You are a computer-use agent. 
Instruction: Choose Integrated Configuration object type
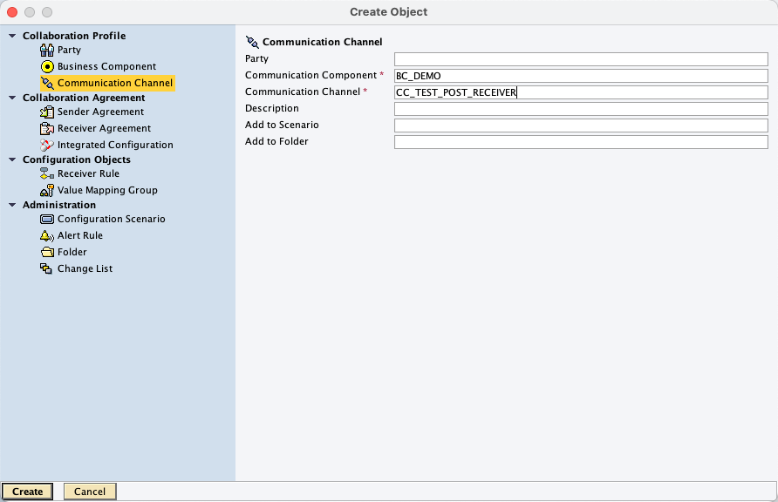(x=115, y=146)
